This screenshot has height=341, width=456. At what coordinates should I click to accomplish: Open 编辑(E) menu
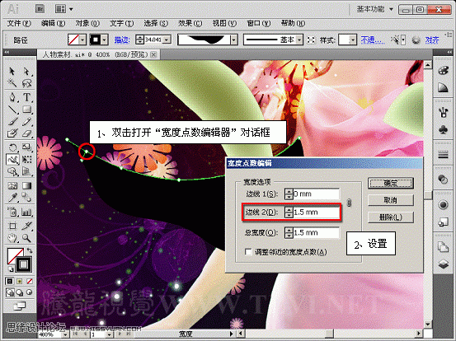(x=54, y=23)
